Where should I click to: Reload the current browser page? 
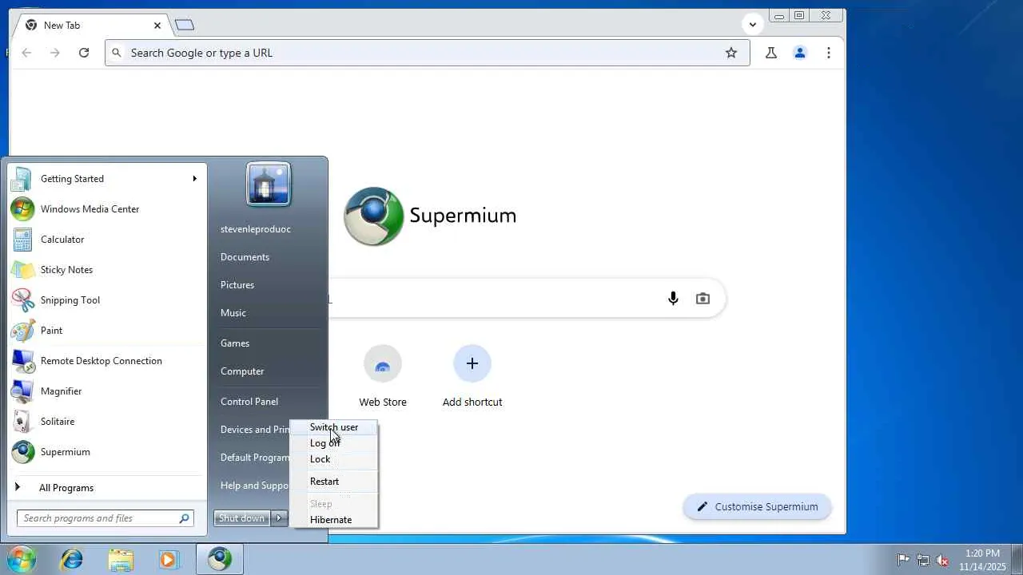click(x=84, y=53)
